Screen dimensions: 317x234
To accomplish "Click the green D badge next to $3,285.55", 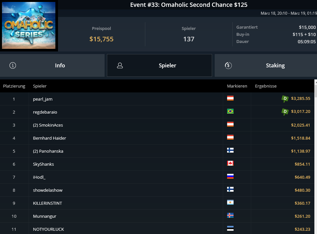I will (x=285, y=99).
